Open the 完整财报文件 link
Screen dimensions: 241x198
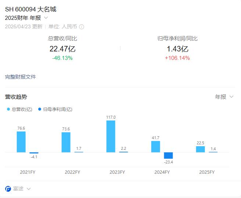click(x=20, y=77)
